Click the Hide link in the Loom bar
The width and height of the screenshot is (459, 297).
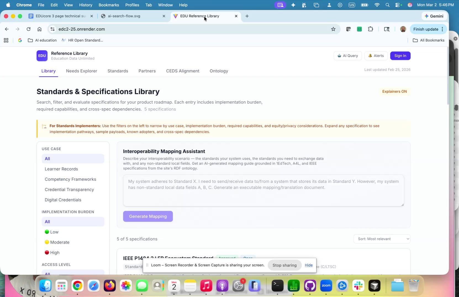coord(308,265)
